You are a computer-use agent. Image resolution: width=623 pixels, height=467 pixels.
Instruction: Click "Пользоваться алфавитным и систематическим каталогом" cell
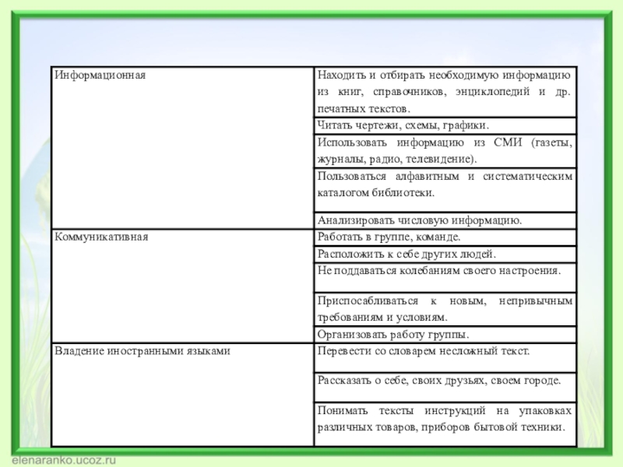click(445, 190)
